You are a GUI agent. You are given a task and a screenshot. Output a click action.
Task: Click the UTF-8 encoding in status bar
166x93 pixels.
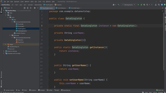[155, 92]
